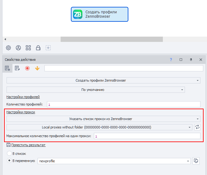Click the copy variable icon beside newprofile

[196, 161]
